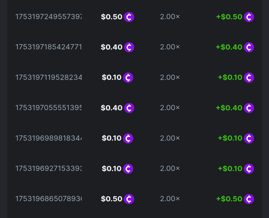Viewport: 269px width, 218px height.
Task: Click bet ID starting with 1753196927
Action: tap(48, 169)
